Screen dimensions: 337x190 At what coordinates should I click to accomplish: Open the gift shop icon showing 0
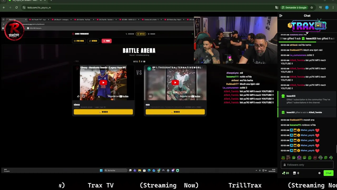(296, 173)
